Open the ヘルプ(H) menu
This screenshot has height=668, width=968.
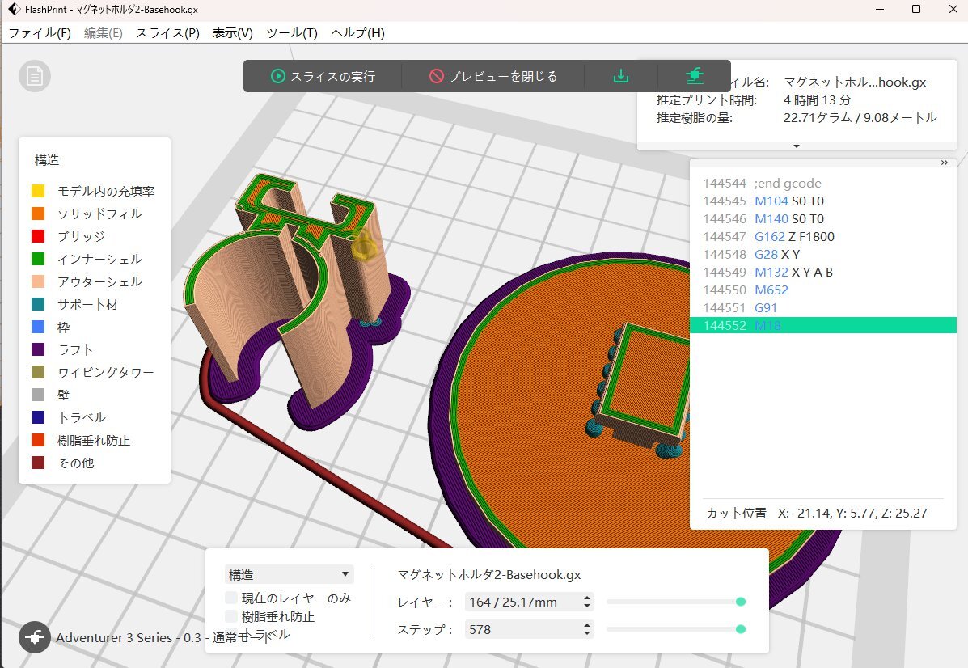pyautogui.click(x=358, y=32)
